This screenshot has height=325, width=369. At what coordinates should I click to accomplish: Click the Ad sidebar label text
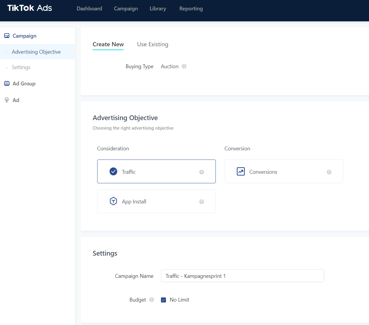coord(16,100)
